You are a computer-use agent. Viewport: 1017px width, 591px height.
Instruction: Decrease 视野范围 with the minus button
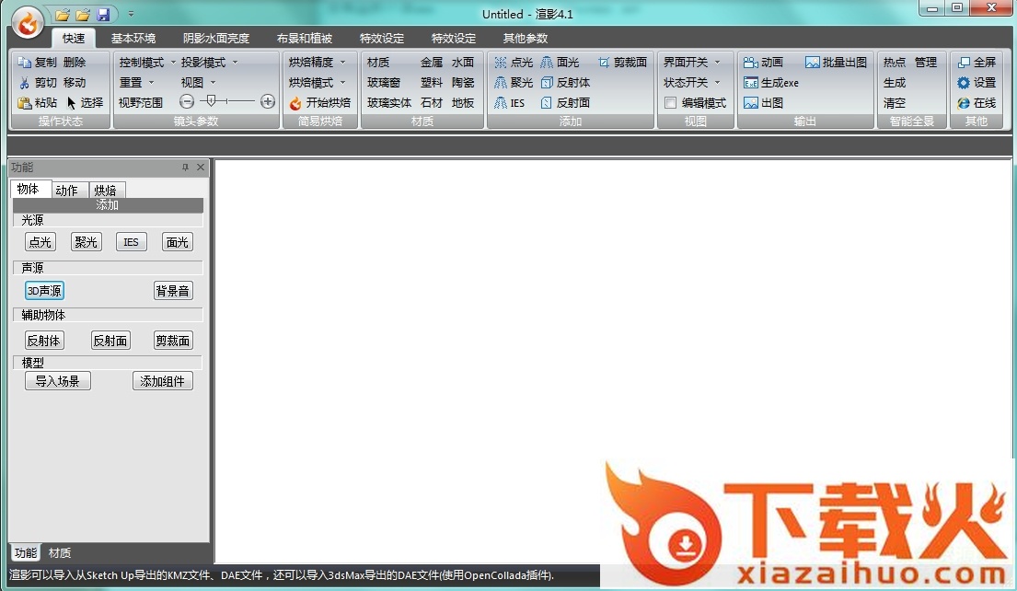(187, 101)
